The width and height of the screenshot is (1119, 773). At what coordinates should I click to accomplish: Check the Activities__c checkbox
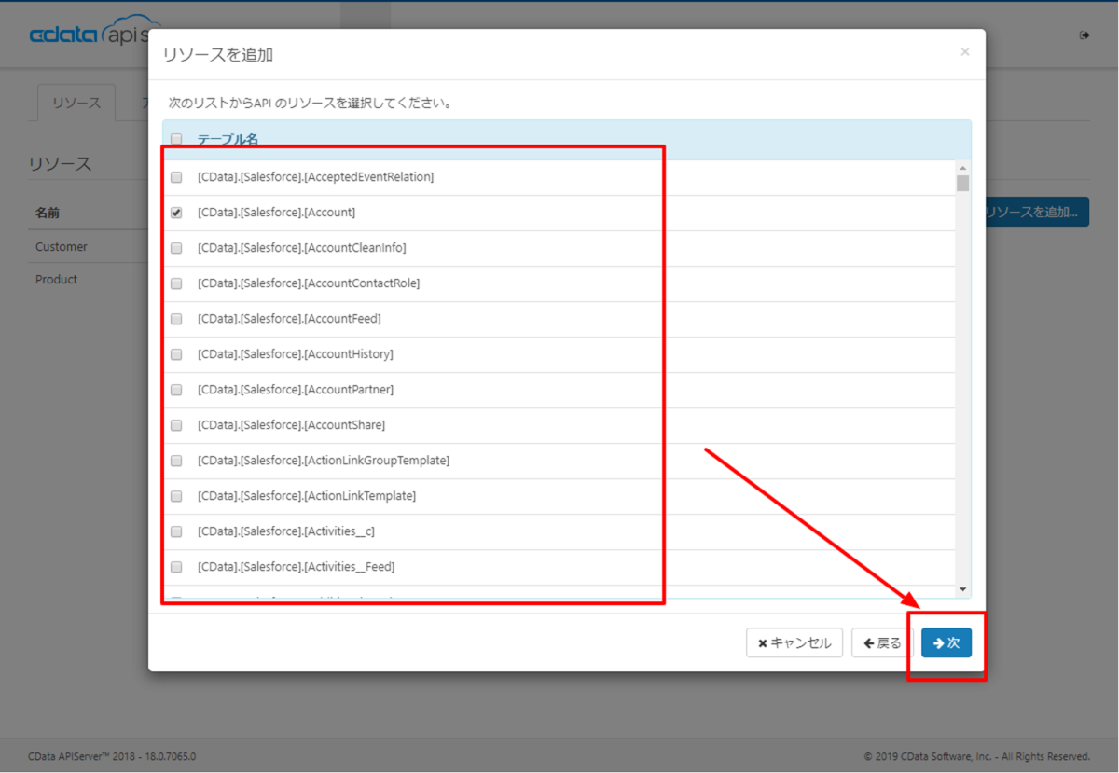point(176,531)
